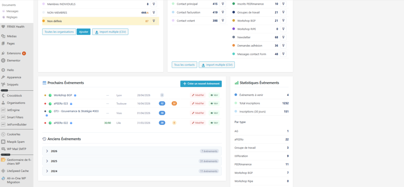The image size is (404, 187).
Task: Click the blue 30 registrations badge for aPEERo 022
Action: click(162, 123)
